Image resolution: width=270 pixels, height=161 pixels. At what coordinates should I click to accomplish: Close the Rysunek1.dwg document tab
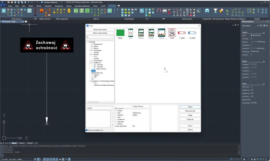[x=23, y=22]
